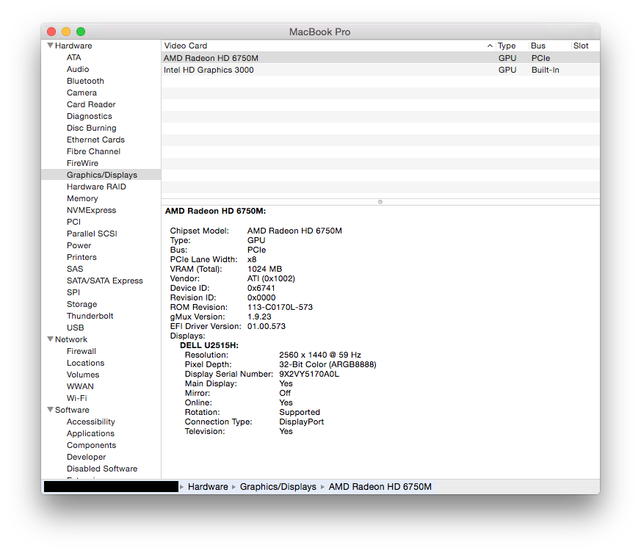Screen dimensions: 641x553
Task: Show Wi-Fi network information
Action: pyautogui.click(x=77, y=398)
